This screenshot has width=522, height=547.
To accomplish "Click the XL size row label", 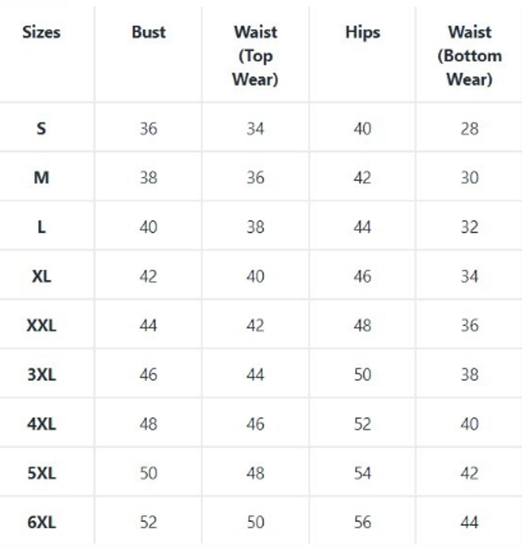I will (41, 277).
